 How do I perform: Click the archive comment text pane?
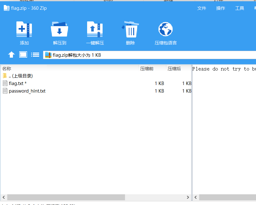pyautogui.click(x=224, y=126)
